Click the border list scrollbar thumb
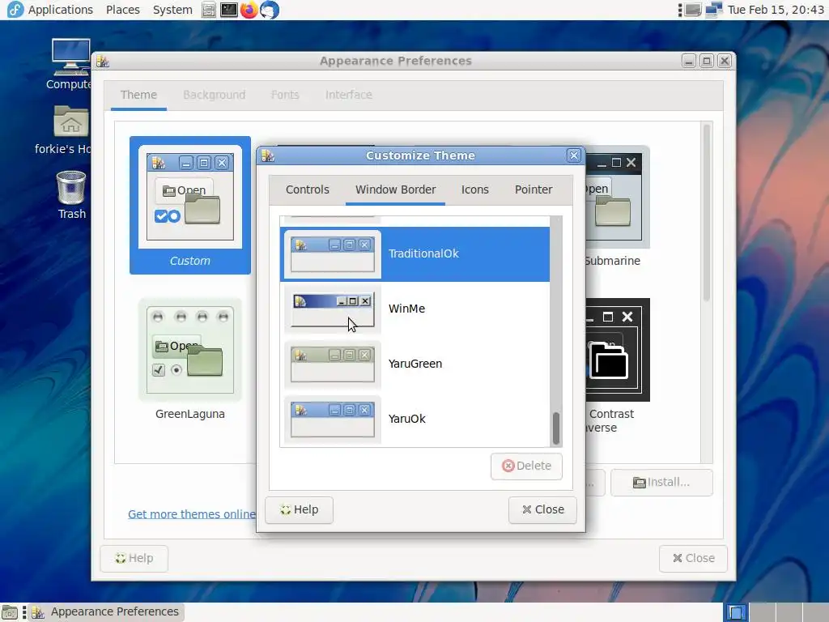 pyautogui.click(x=555, y=428)
